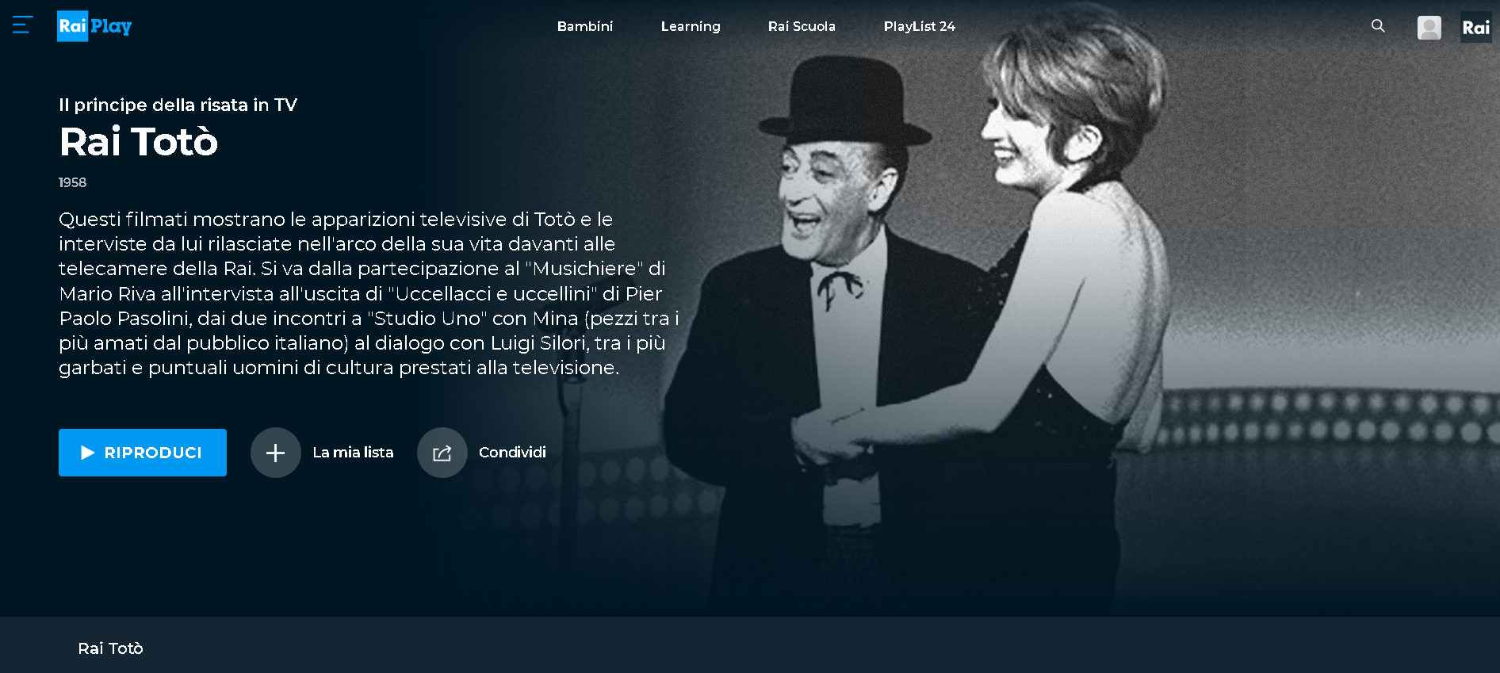This screenshot has width=1500, height=673.
Task: Go to Rai Scuola
Action: pos(802,26)
